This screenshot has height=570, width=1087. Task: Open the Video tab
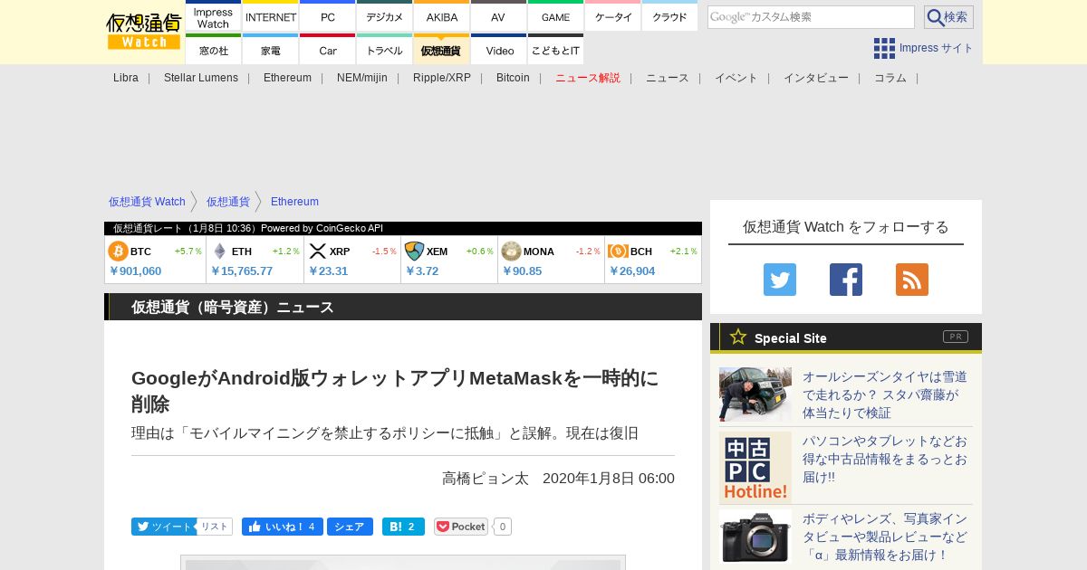pyautogui.click(x=498, y=50)
